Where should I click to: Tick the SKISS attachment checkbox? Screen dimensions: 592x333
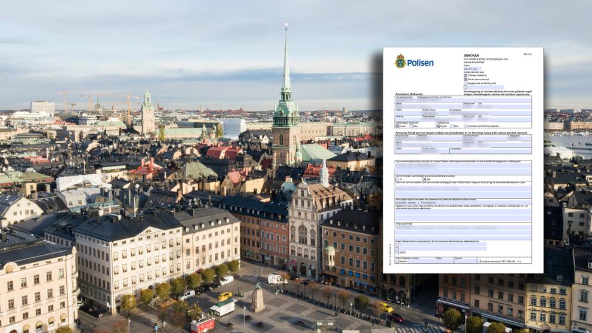(x=397, y=252)
